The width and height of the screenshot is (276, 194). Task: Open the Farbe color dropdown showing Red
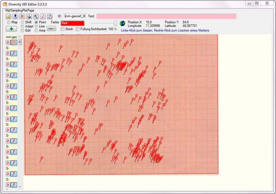[x=72, y=23]
